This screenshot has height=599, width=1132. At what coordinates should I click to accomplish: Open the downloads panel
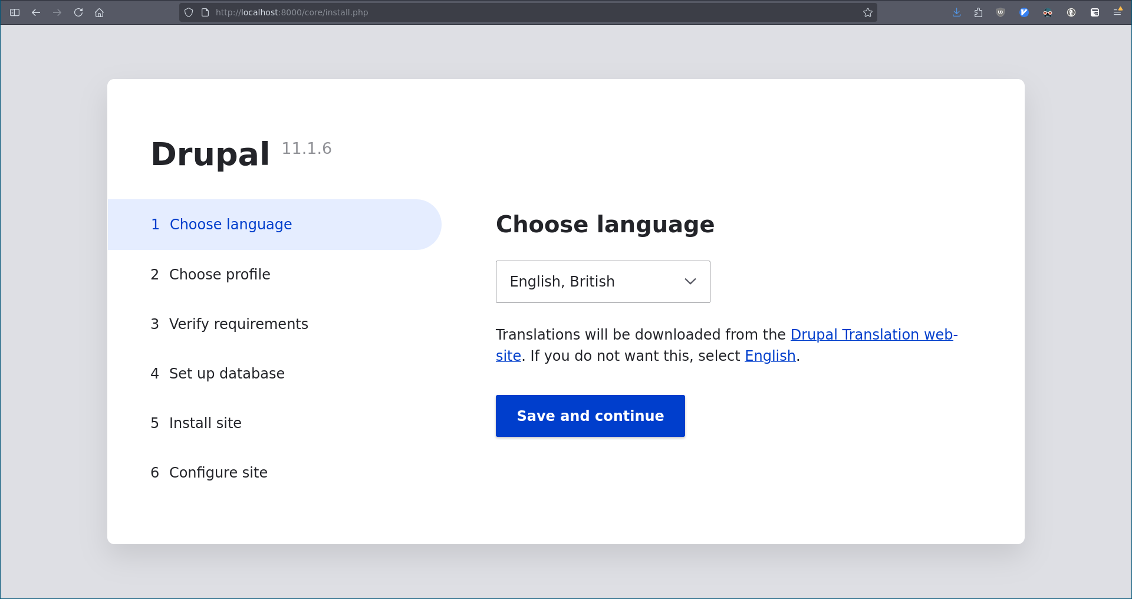coord(956,12)
